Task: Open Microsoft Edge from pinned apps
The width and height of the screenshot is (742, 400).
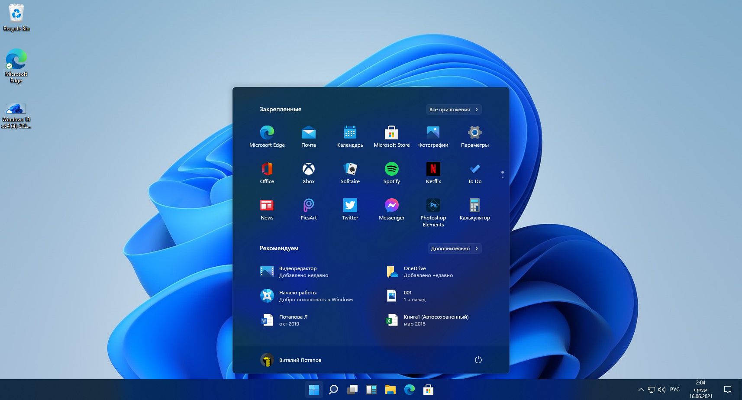Action: tap(267, 136)
